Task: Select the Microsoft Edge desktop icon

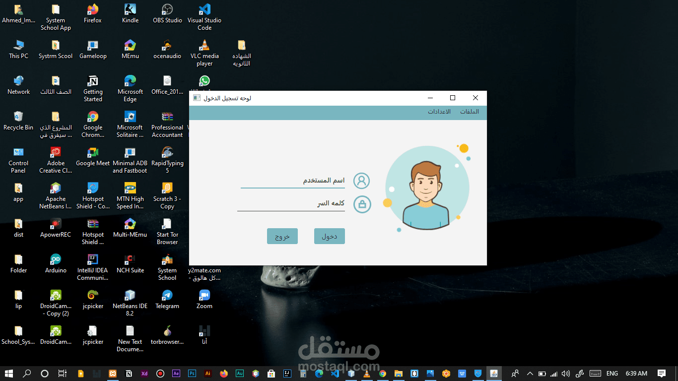Action: click(130, 88)
